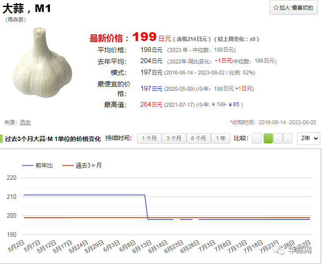
Task: Select the 6 个月 duration tab
Action: (198, 138)
